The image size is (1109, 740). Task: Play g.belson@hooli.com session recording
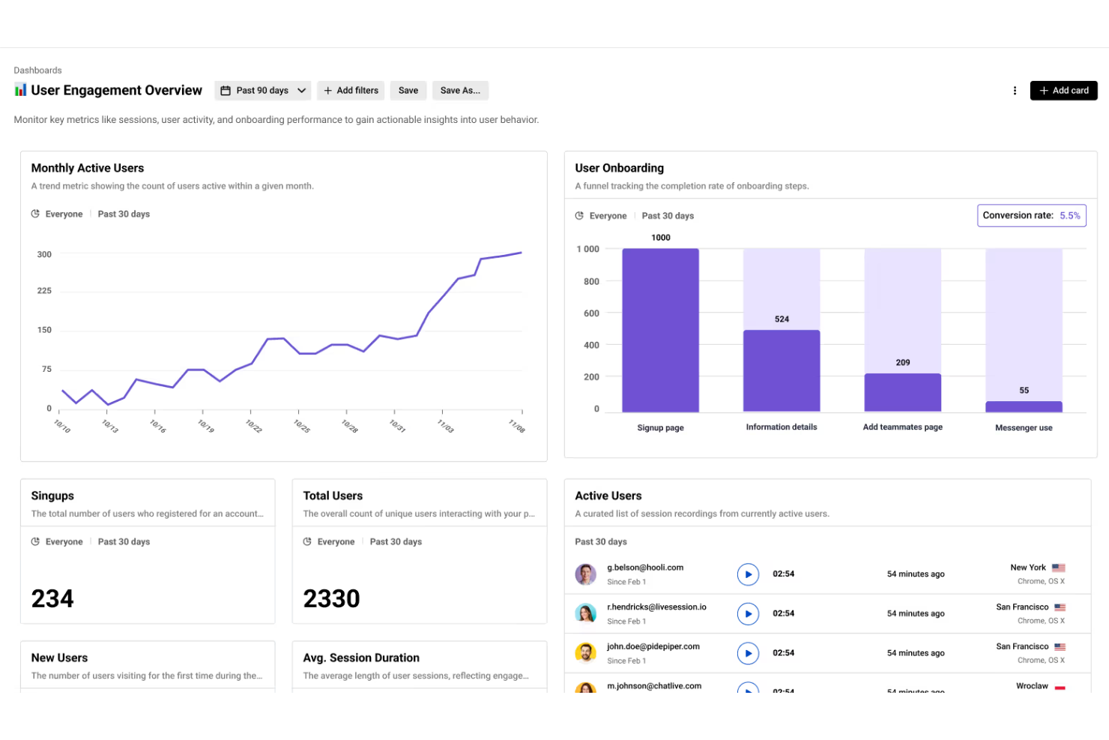[x=747, y=574]
